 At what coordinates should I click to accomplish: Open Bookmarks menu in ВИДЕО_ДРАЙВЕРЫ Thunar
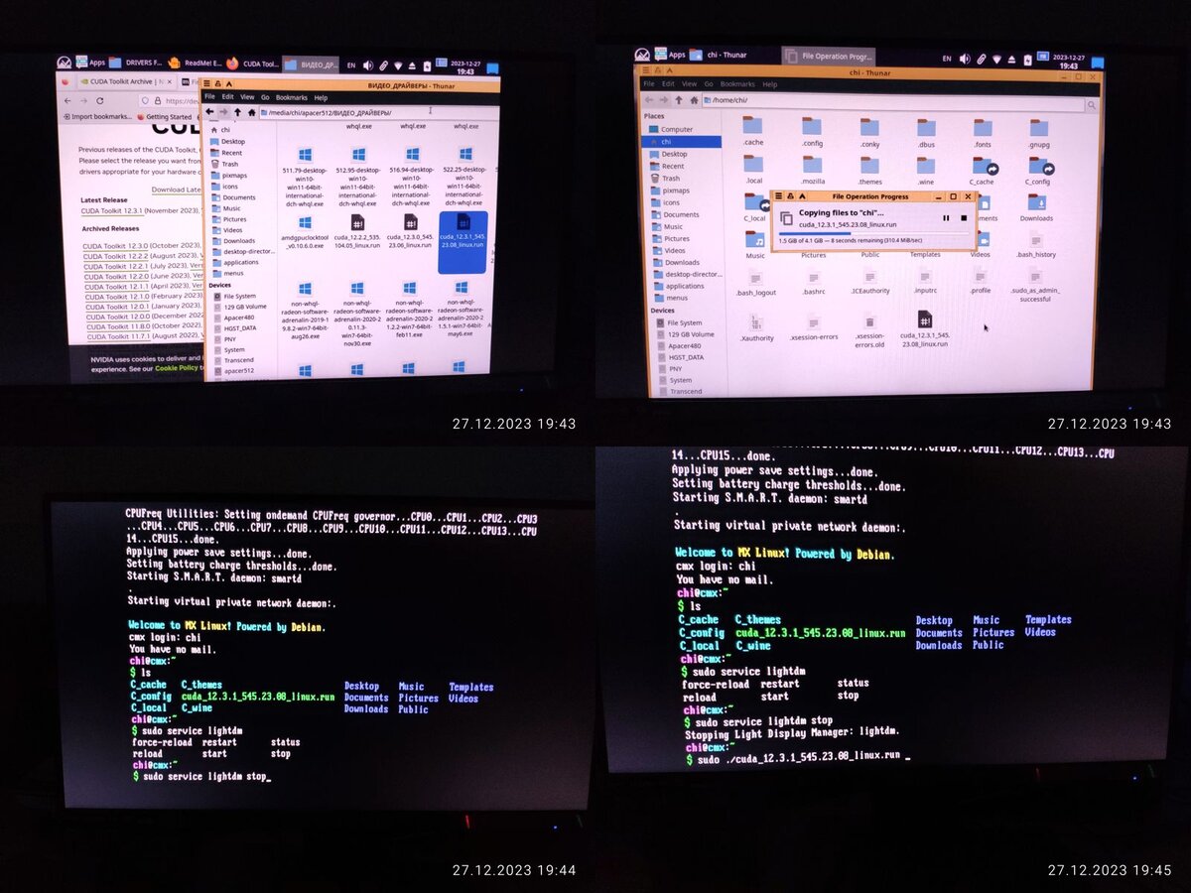(x=291, y=97)
